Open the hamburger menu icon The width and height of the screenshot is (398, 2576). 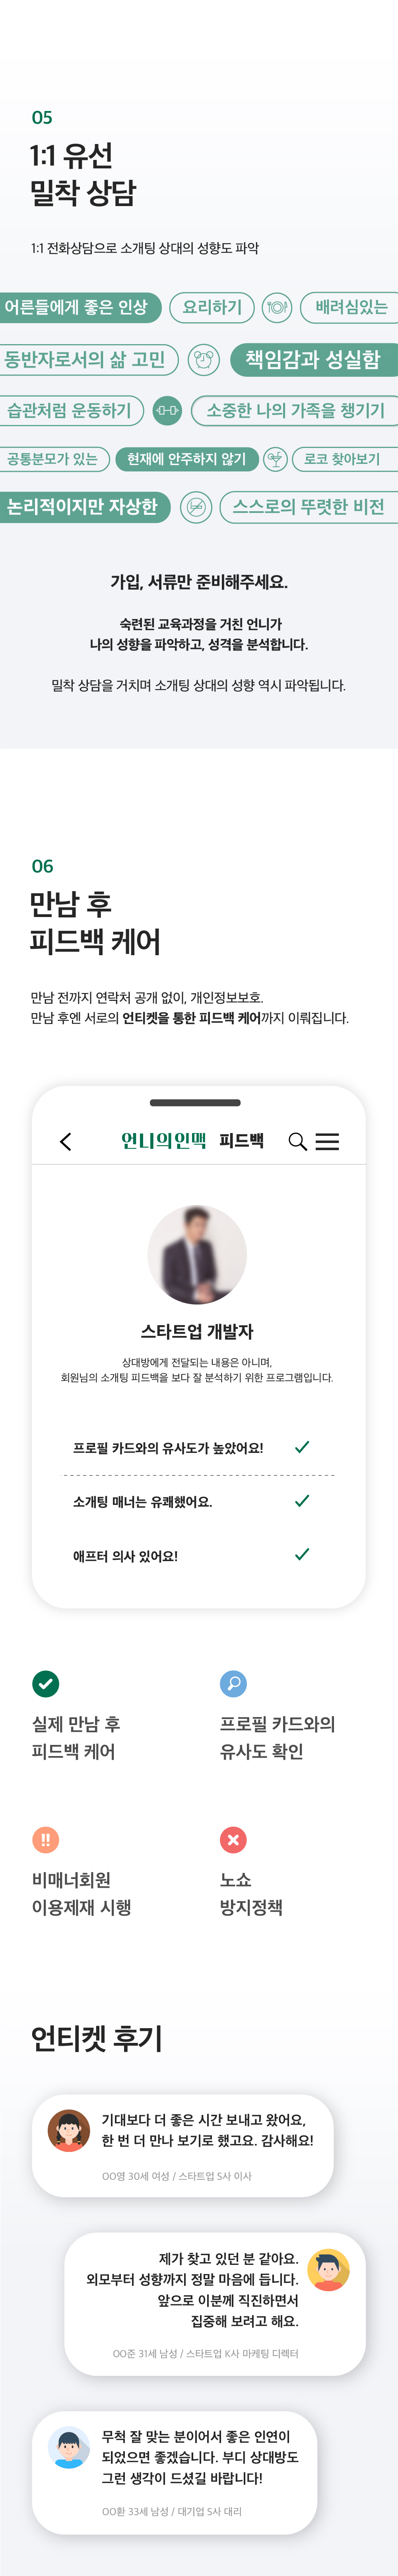pyautogui.click(x=327, y=1141)
